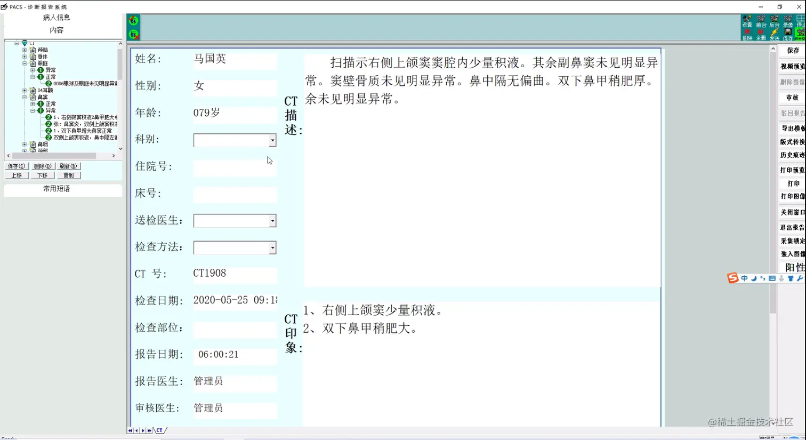Expand the 04耳颞 tree node
Screen dimensions: 806x440
pos(25,91)
